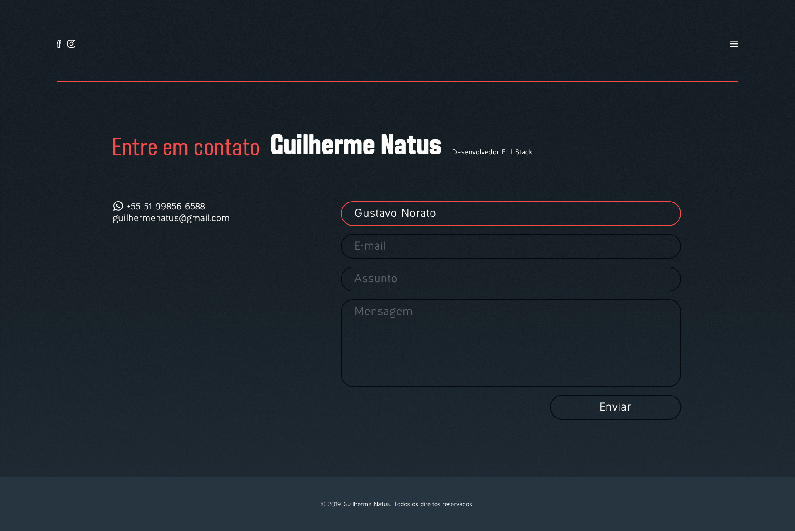Viewport: 795px width, 531px height.
Task: Click the phone number +55 51 99856 6588
Action: click(x=166, y=207)
